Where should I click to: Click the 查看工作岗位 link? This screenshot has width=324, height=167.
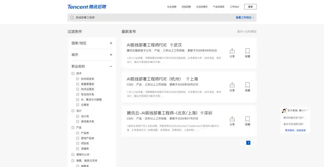[x=245, y=18]
